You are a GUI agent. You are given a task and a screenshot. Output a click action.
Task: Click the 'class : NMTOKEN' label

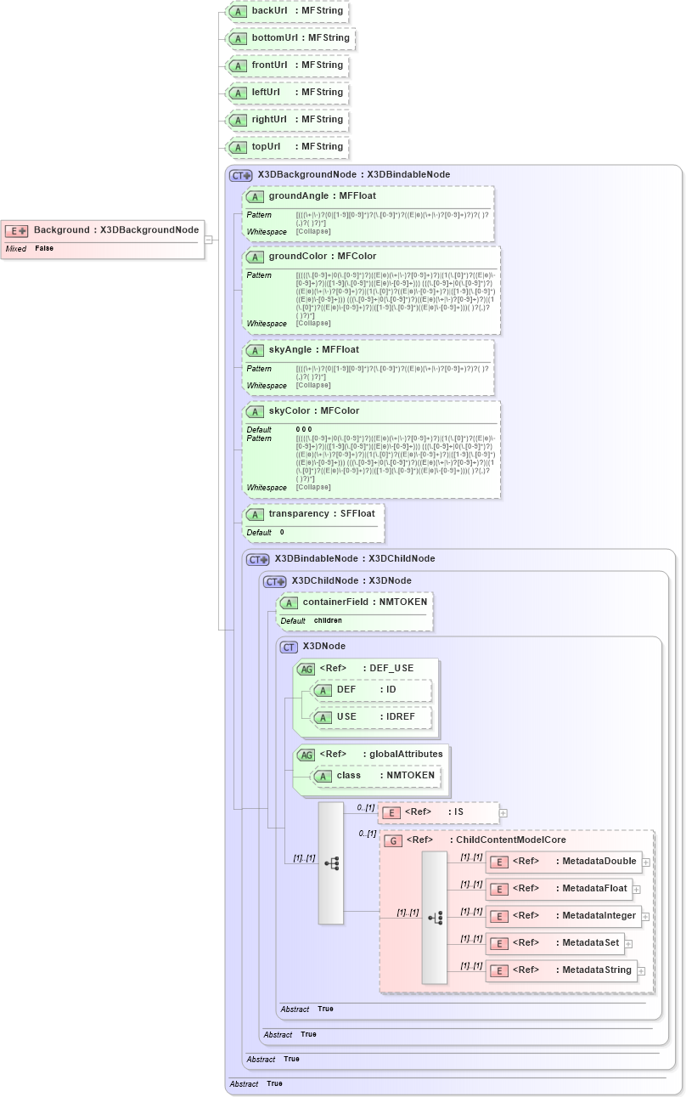[x=386, y=776]
